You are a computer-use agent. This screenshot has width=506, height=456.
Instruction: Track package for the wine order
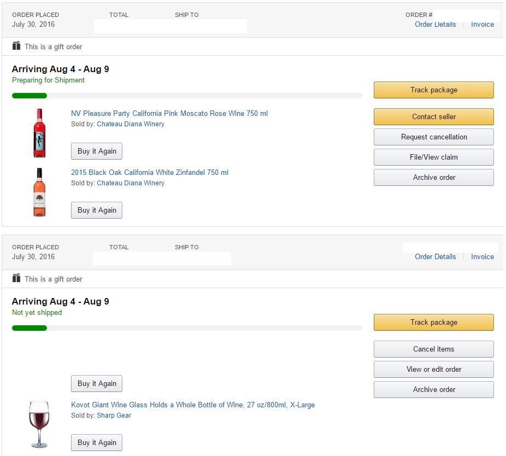433,90
